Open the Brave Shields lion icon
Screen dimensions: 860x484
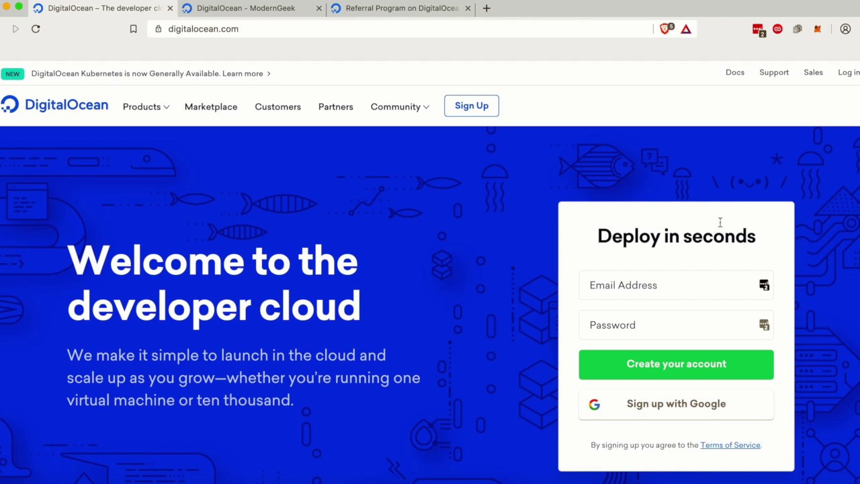(666, 29)
